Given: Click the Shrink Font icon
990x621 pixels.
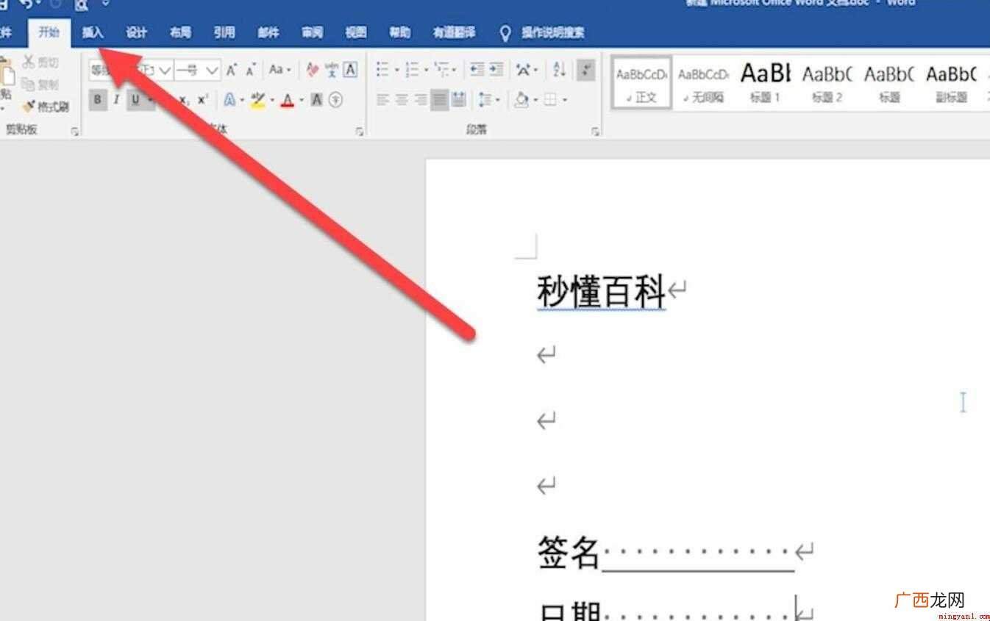Looking at the screenshot, I should click(x=251, y=71).
